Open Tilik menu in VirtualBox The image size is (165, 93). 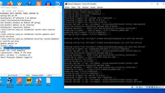coord(79,7)
